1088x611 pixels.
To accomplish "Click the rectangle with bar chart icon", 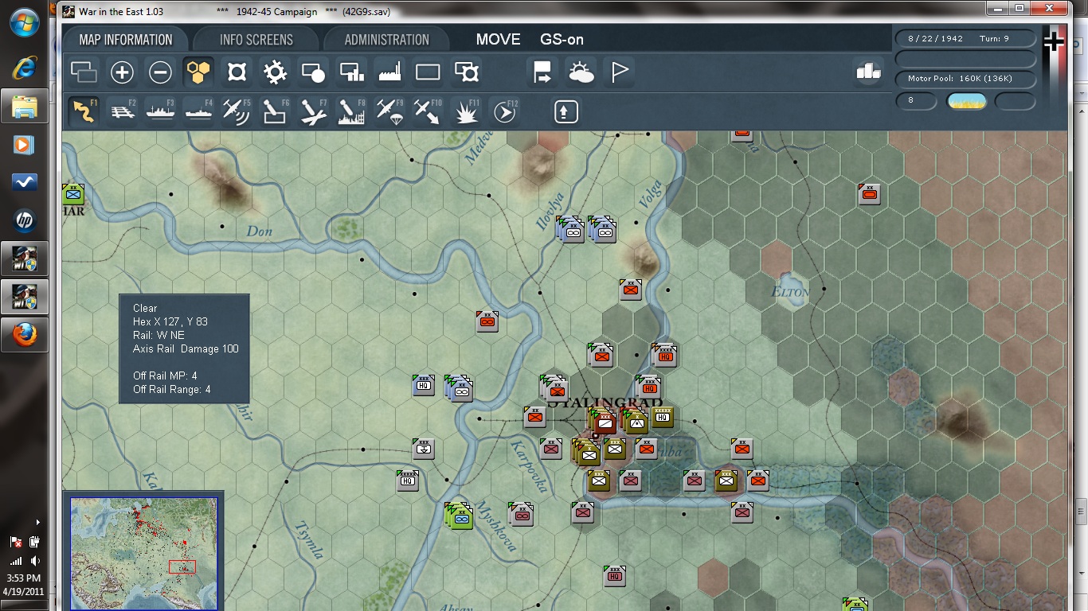I will 351,73.
